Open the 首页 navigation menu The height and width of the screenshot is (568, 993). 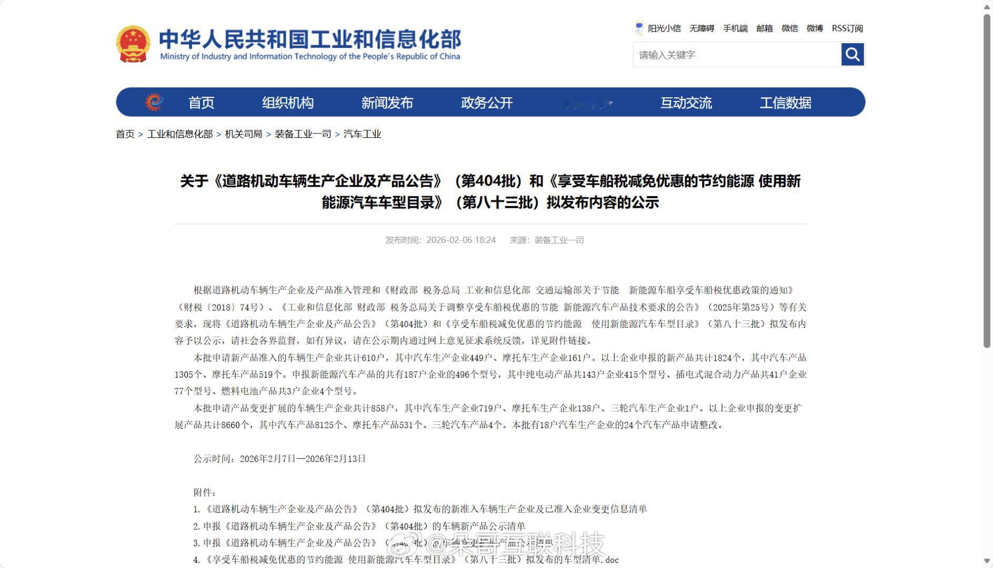202,103
